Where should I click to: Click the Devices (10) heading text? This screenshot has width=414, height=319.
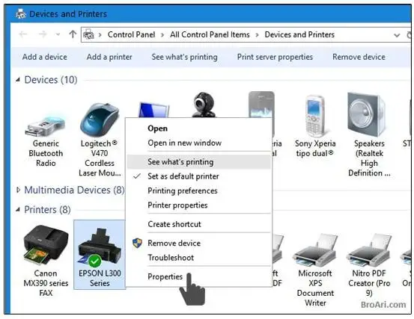point(51,79)
